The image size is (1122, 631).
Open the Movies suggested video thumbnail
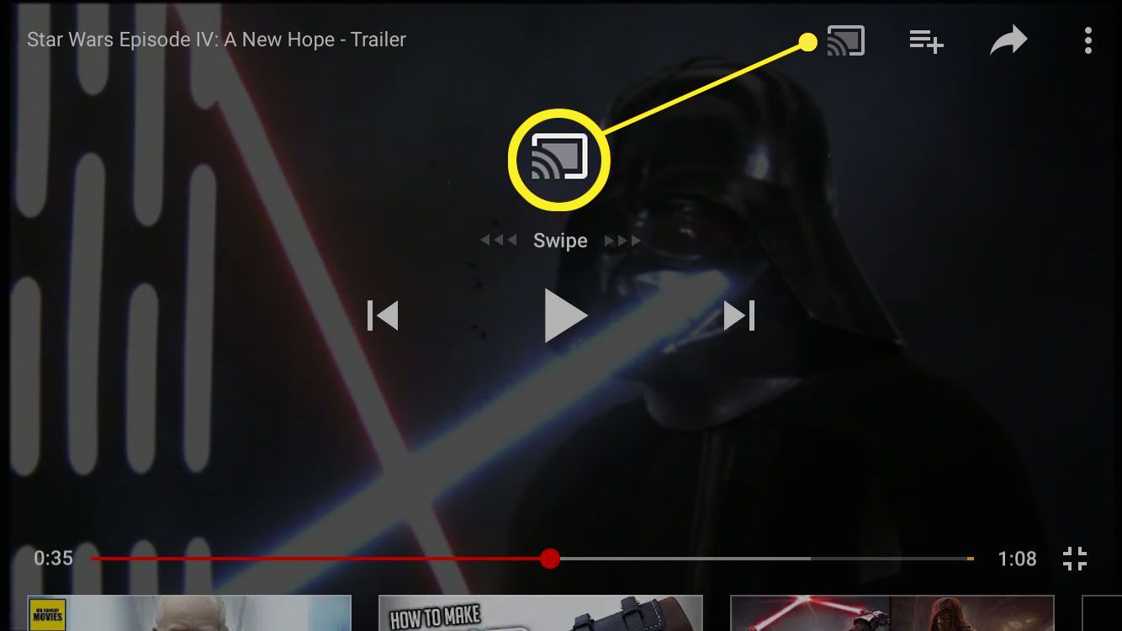[x=189, y=613]
